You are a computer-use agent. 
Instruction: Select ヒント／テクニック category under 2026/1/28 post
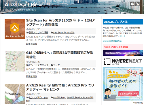click(x=39, y=97)
